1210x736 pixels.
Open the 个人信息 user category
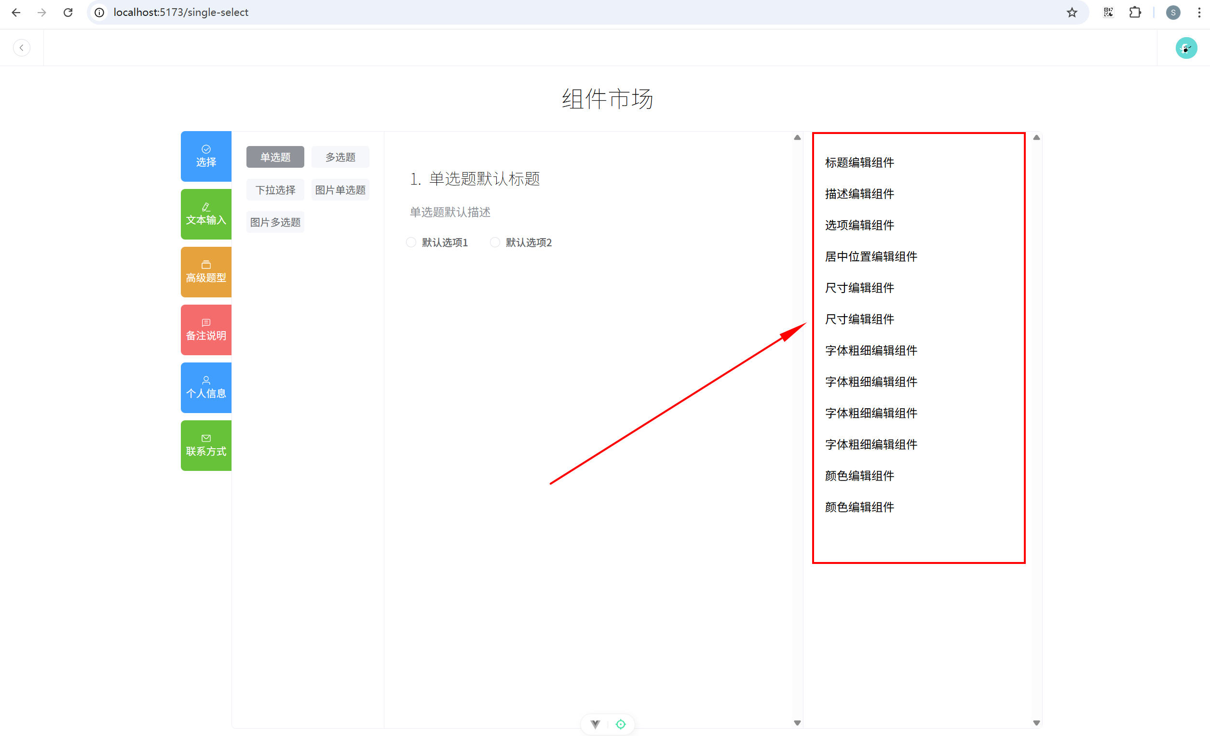[206, 388]
